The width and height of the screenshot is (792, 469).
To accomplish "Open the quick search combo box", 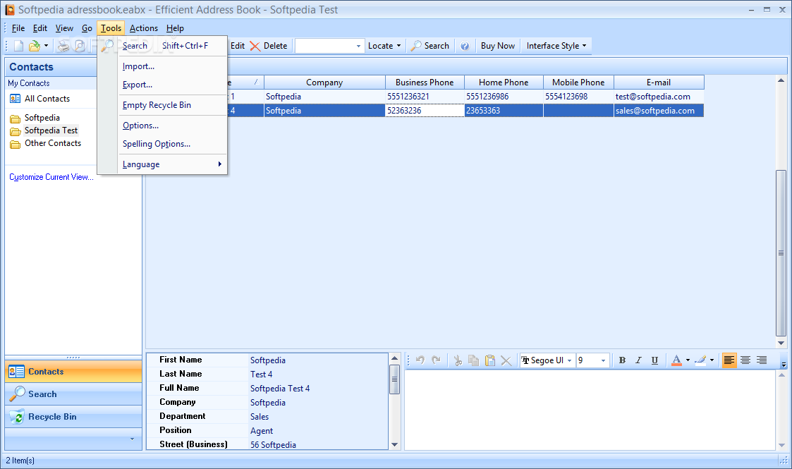I will click(329, 46).
